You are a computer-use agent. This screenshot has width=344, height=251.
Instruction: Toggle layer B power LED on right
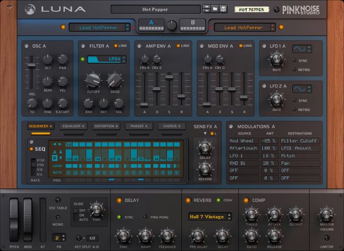coord(281,27)
